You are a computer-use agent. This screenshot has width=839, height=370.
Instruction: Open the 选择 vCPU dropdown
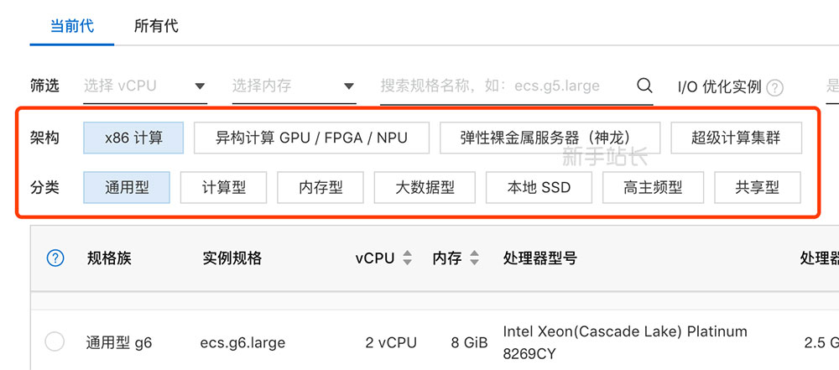click(145, 86)
